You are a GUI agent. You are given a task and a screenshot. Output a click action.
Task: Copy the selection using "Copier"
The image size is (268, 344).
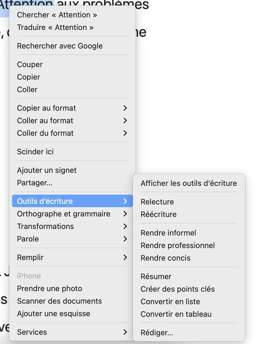[28, 77]
